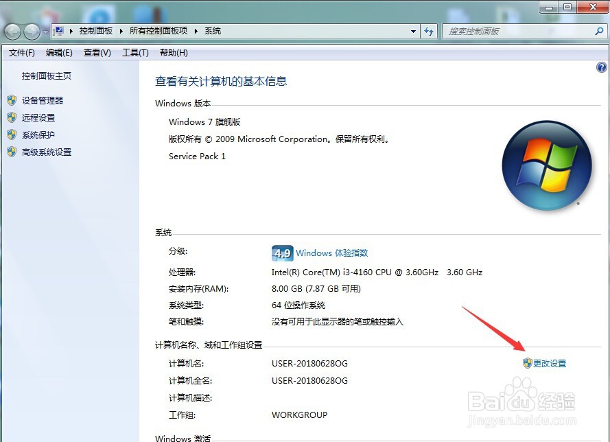
Task: Click the page heading 查看有关计算机的基本信息
Action: (220, 81)
